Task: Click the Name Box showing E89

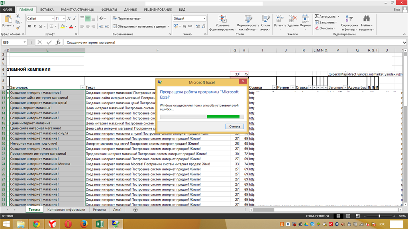Action: (x=14, y=42)
